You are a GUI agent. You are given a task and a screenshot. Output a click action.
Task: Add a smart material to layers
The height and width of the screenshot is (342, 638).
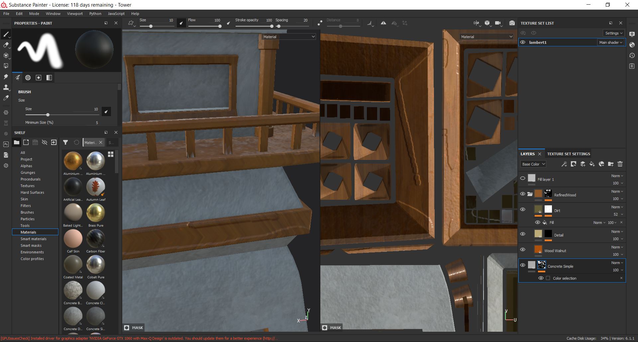click(601, 164)
